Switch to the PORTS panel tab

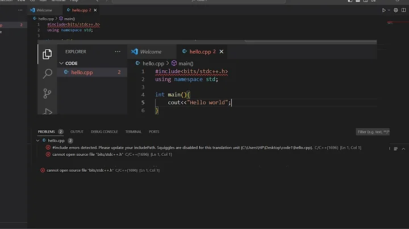(154, 132)
